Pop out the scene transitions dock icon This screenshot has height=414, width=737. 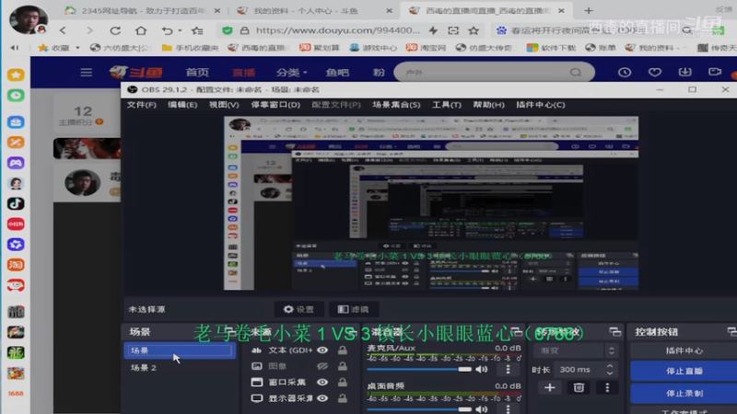[614, 332]
